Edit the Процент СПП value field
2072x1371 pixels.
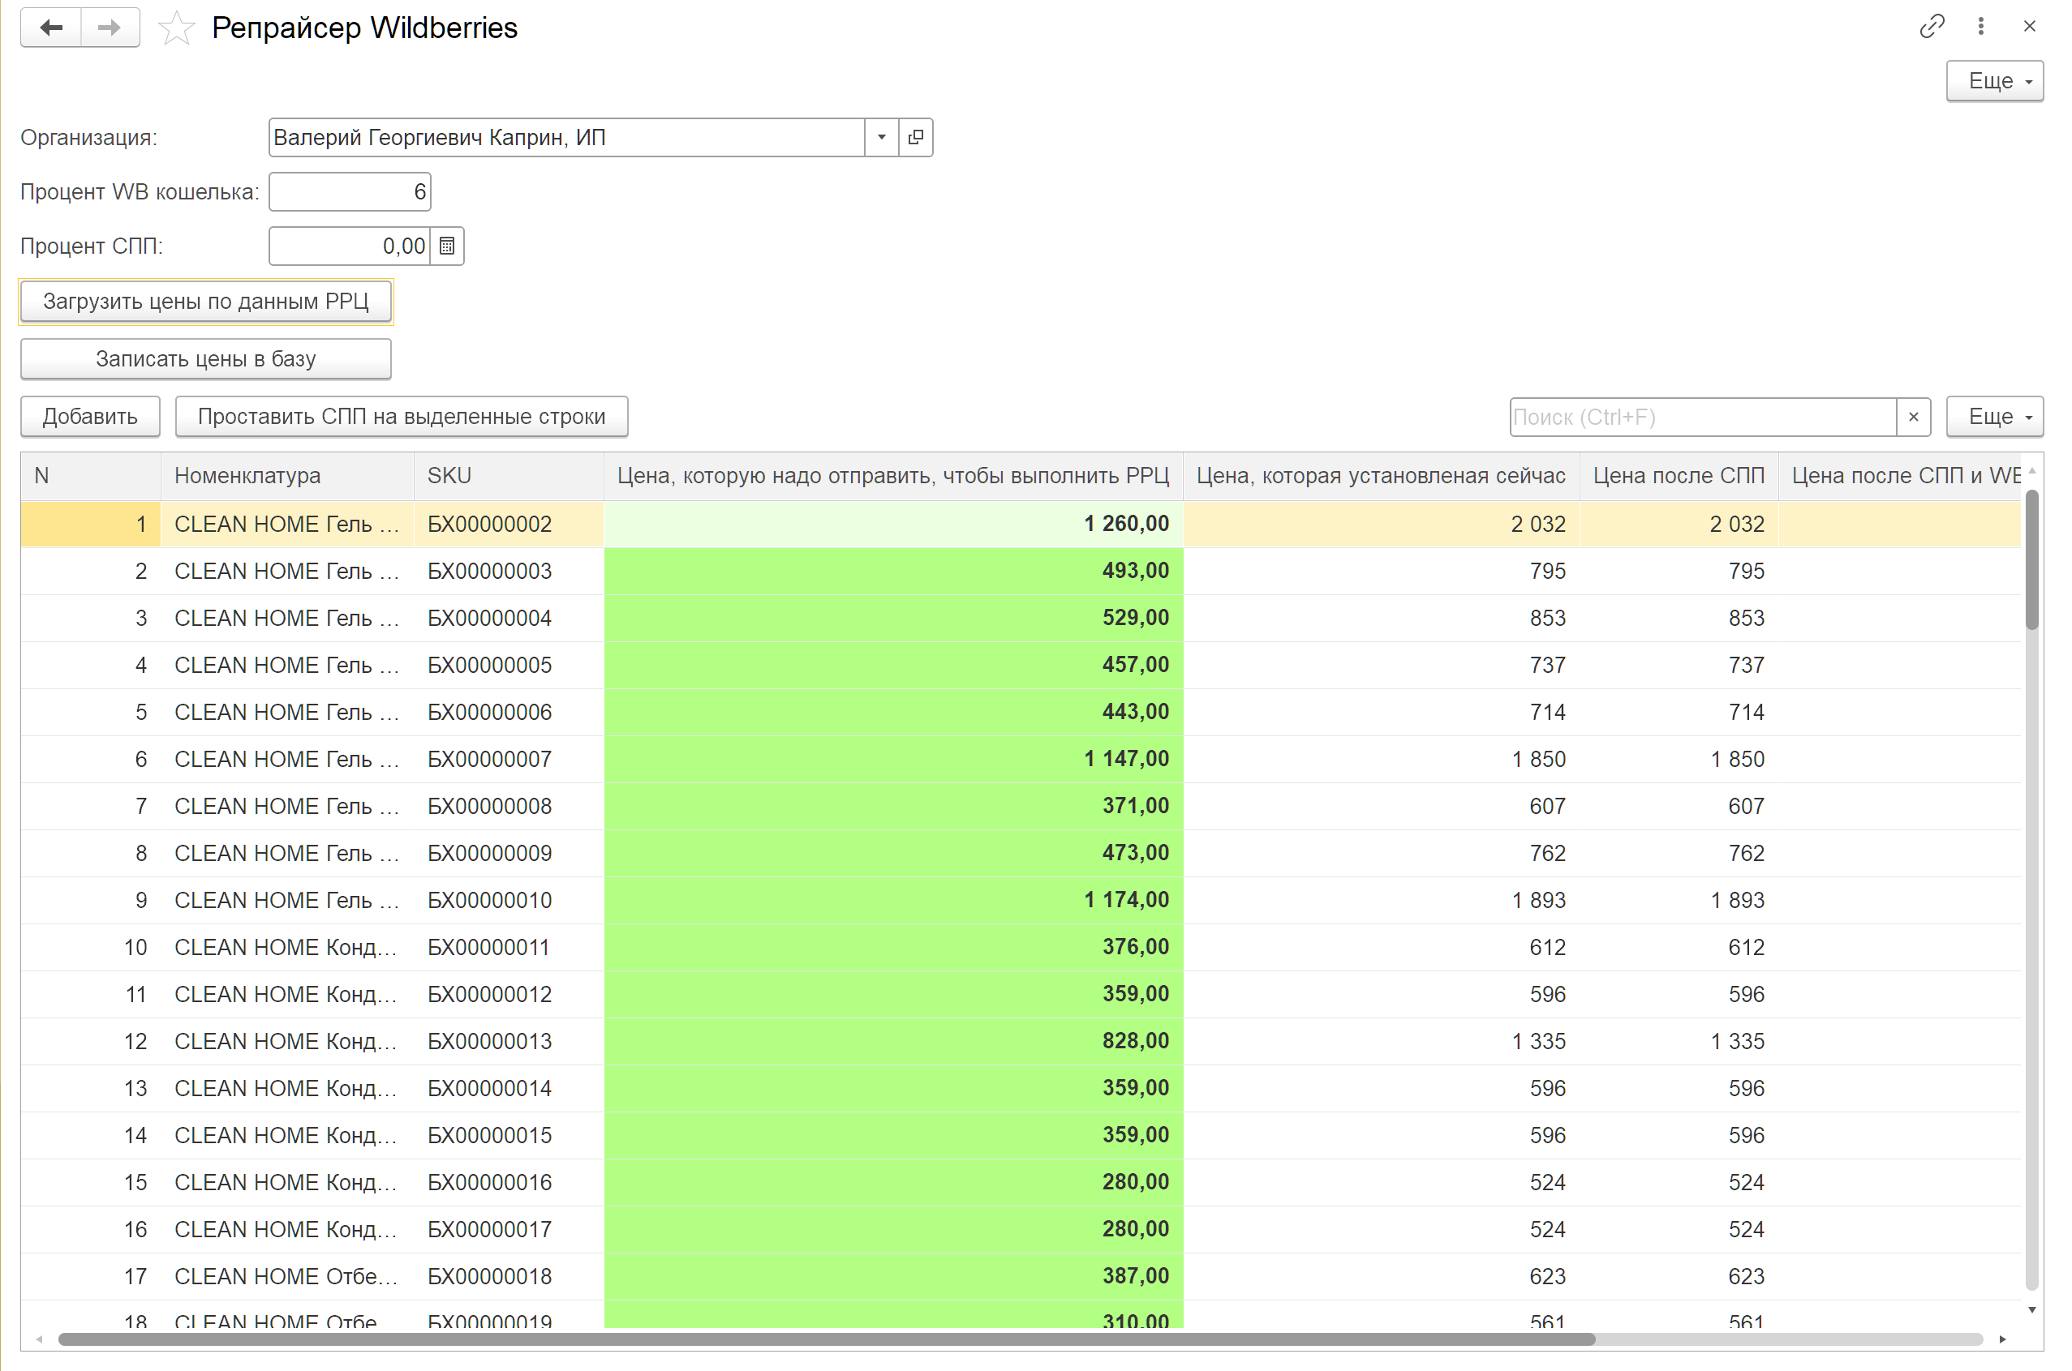point(350,246)
